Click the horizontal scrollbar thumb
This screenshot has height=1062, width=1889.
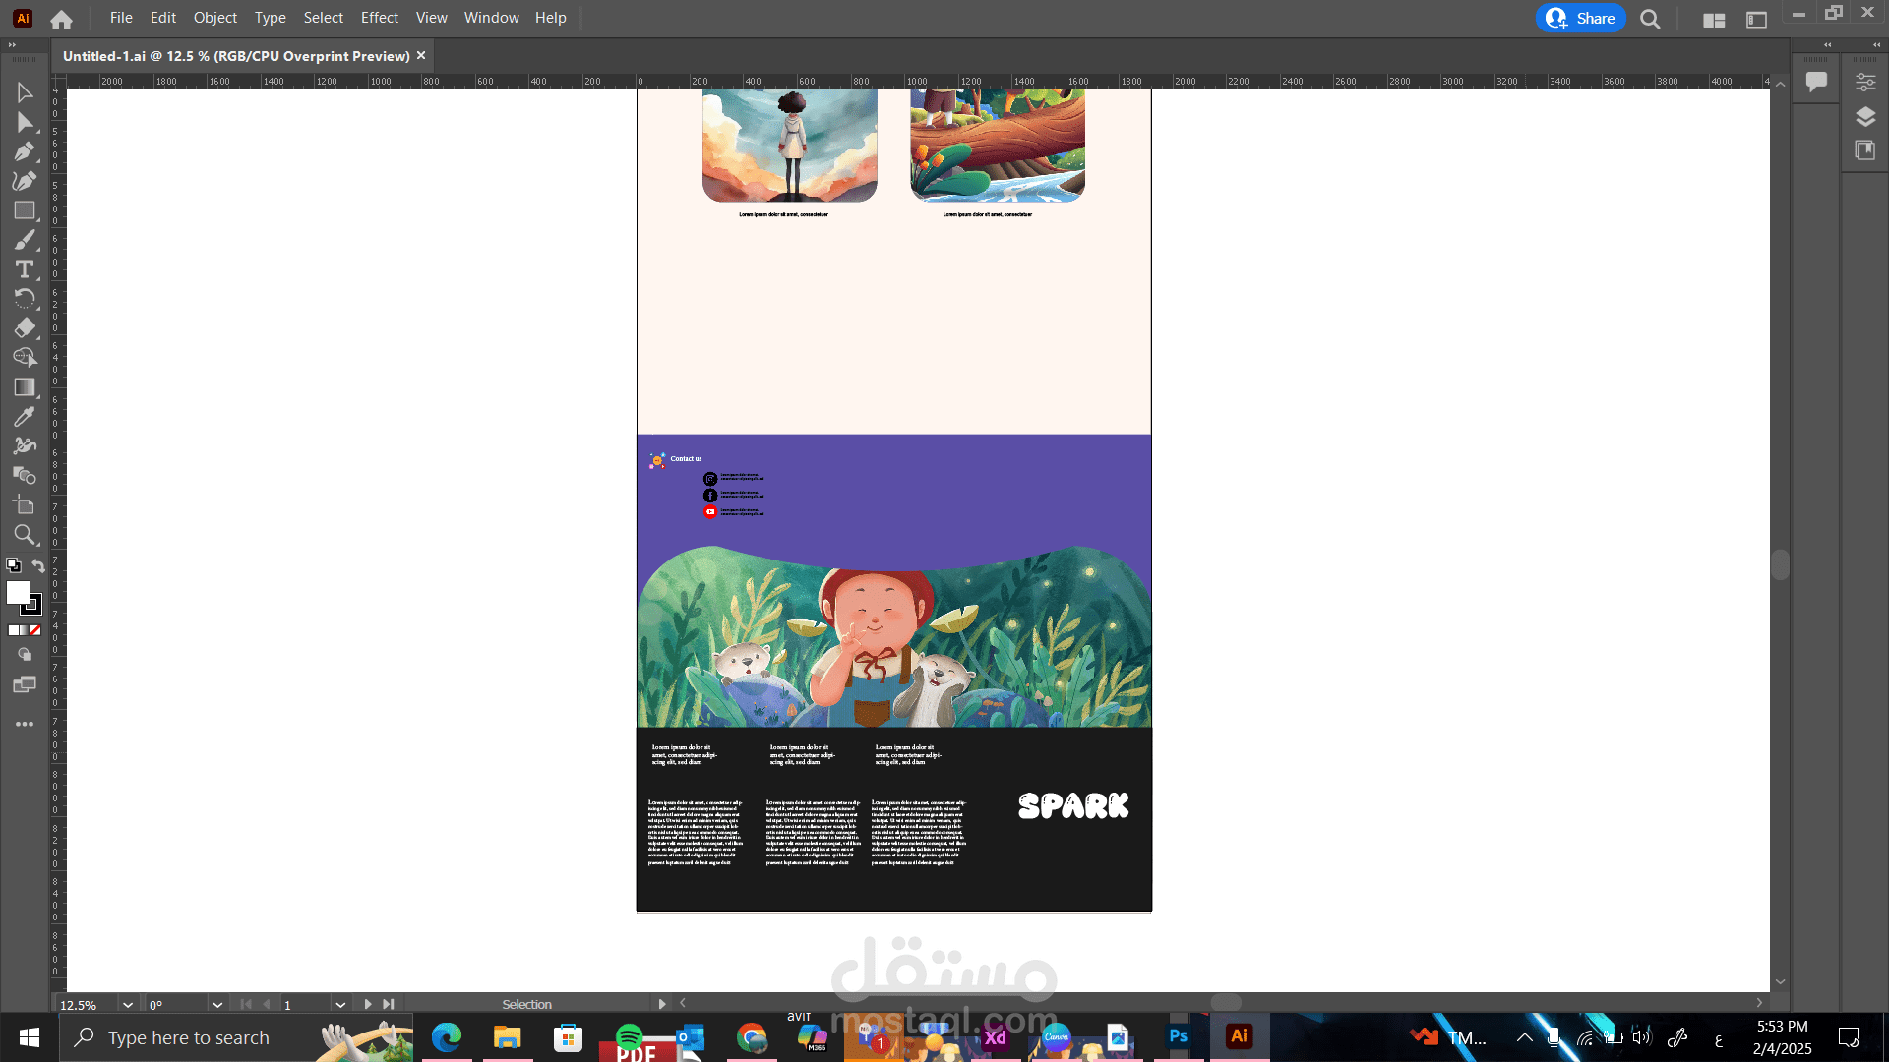[1226, 1002]
